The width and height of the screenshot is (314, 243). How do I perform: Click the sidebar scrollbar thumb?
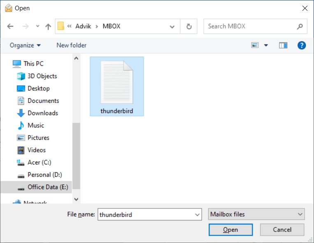coord(76,156)
